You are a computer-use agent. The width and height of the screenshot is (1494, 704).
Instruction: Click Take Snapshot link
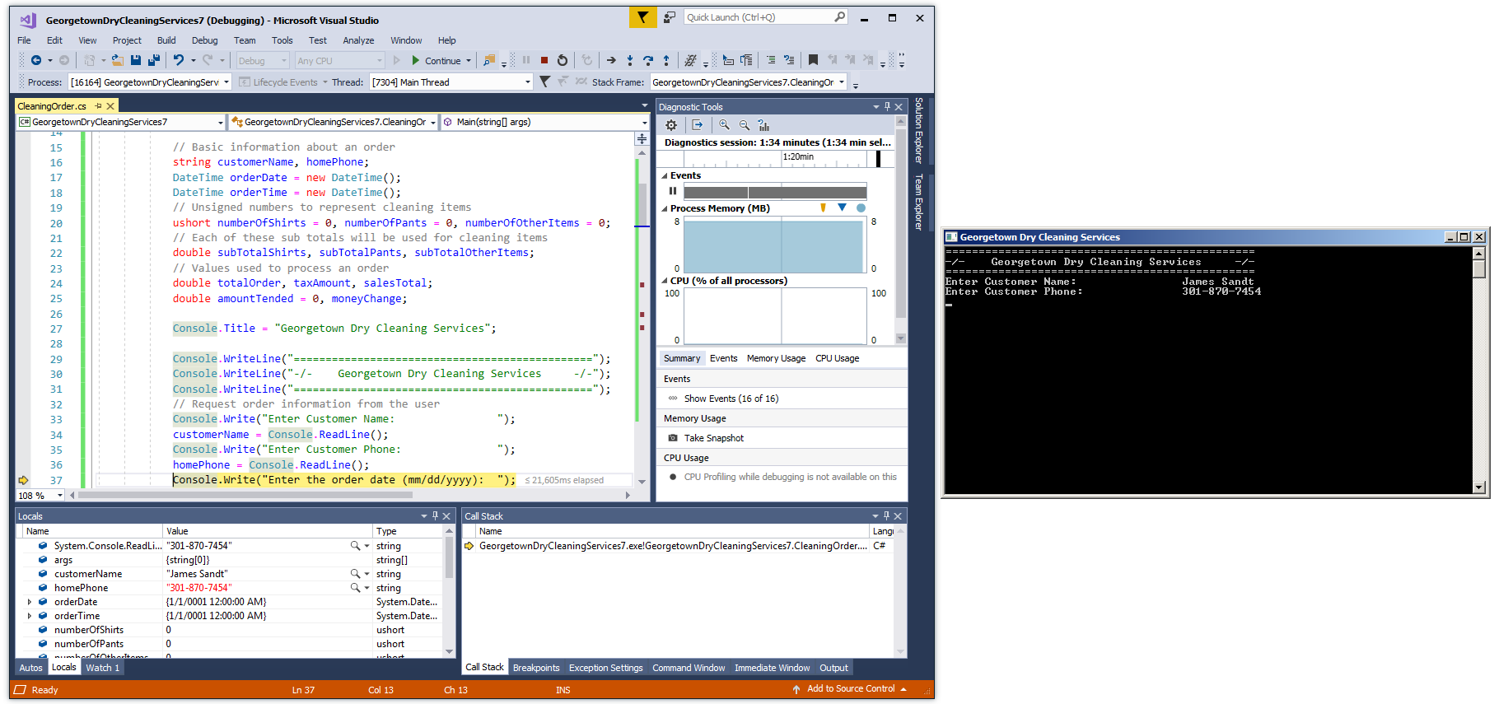tap(714, 438)
